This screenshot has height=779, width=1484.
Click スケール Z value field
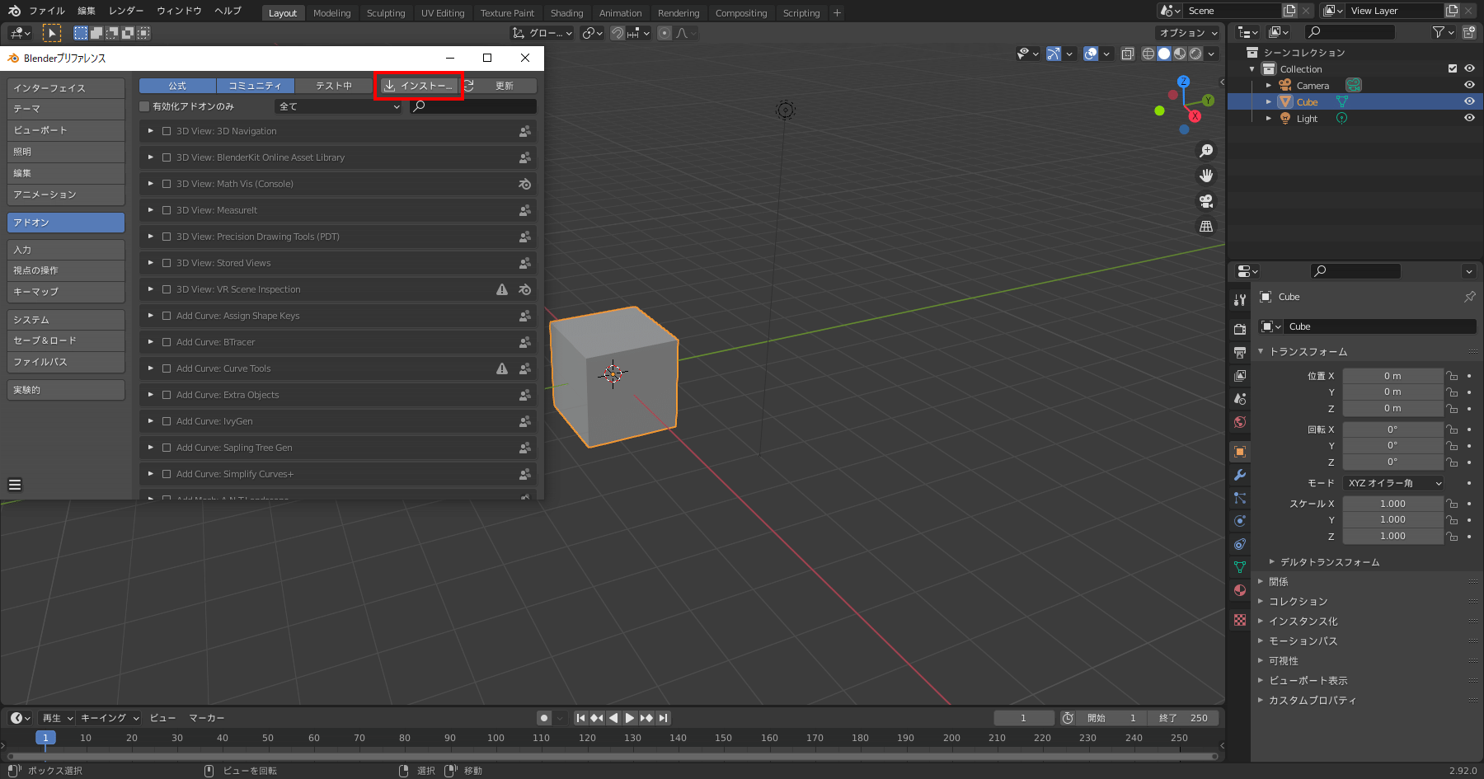(x=1392, y=536)
